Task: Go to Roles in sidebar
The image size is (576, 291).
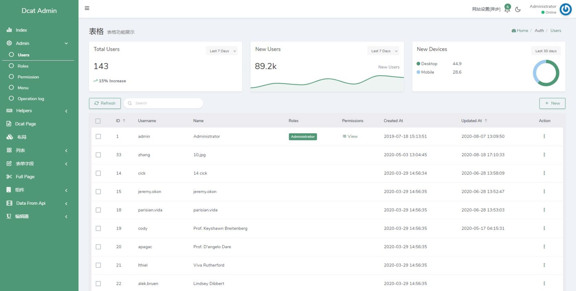Action: point(23,66)
